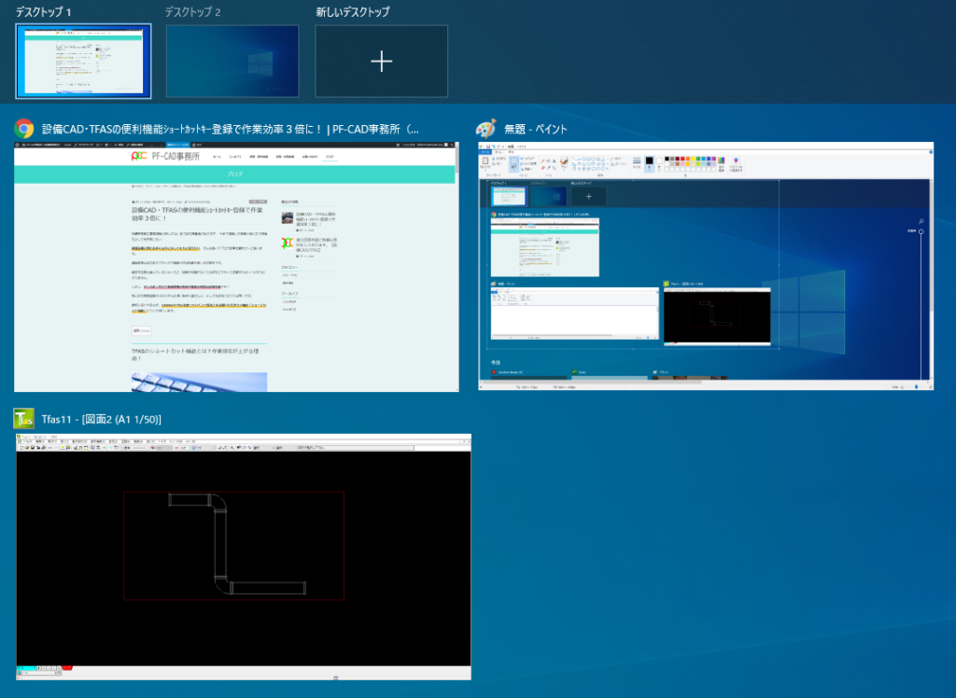Switch to the デスクトップ 1 thumbnail
The image size is (956, 698).
[83, 62]
